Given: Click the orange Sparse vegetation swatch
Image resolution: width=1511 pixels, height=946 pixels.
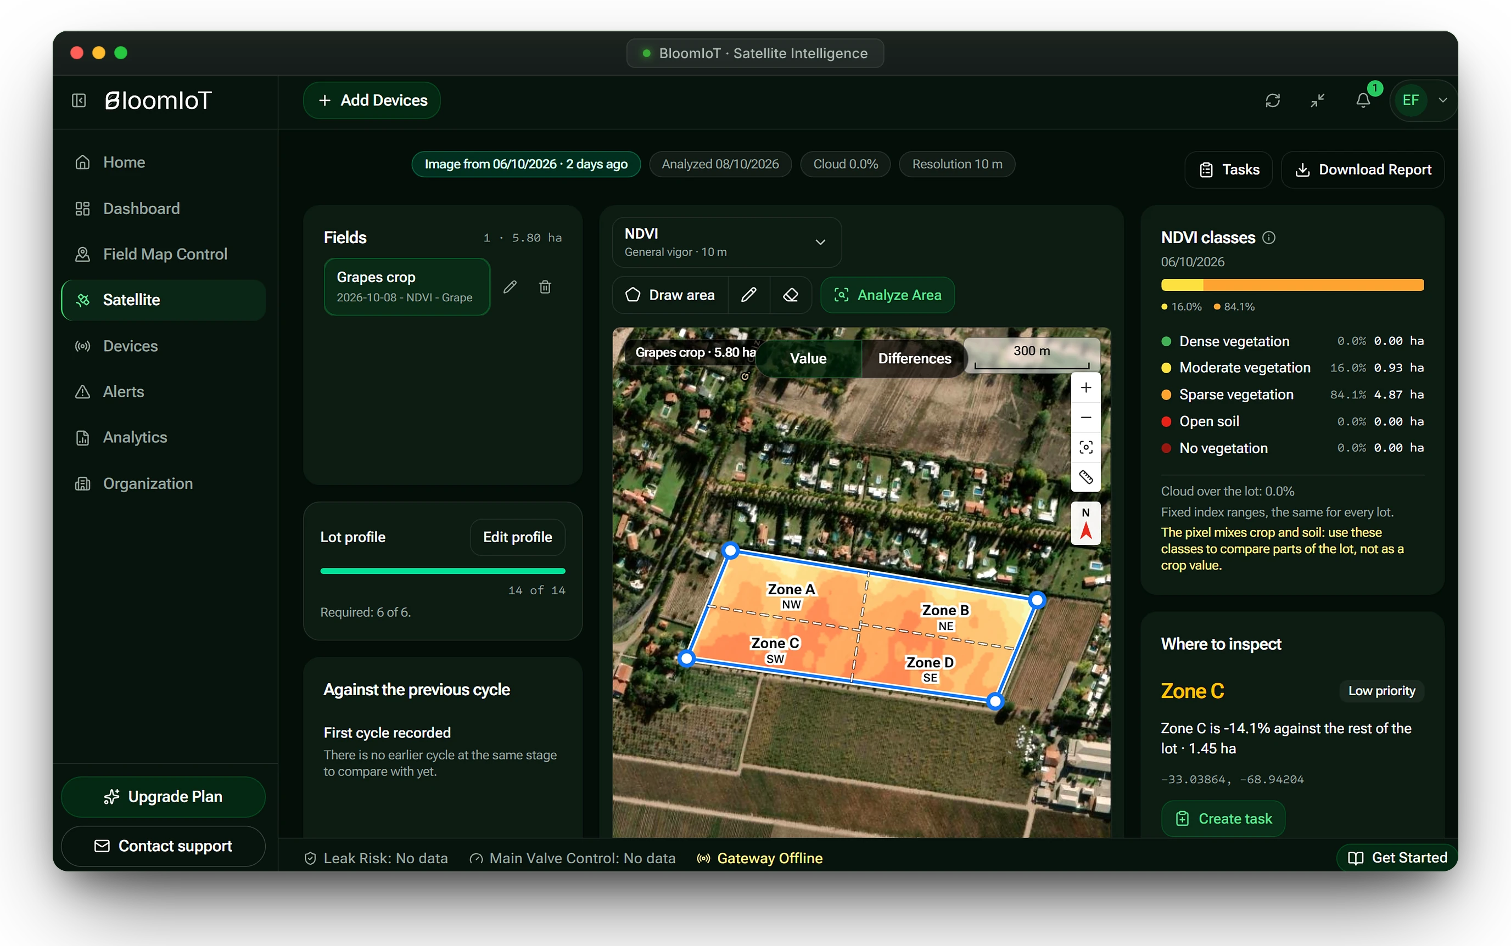Looking at the screenshot, I should pos(1166,395).
